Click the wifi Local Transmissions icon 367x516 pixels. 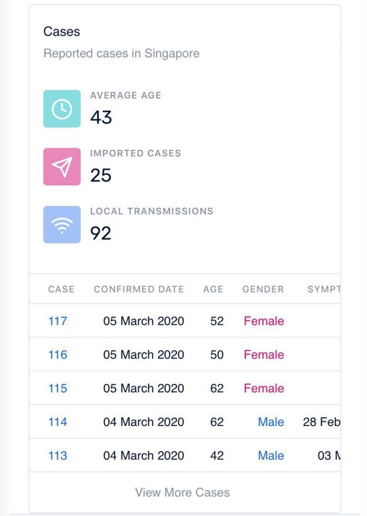(x=62, y=225)
